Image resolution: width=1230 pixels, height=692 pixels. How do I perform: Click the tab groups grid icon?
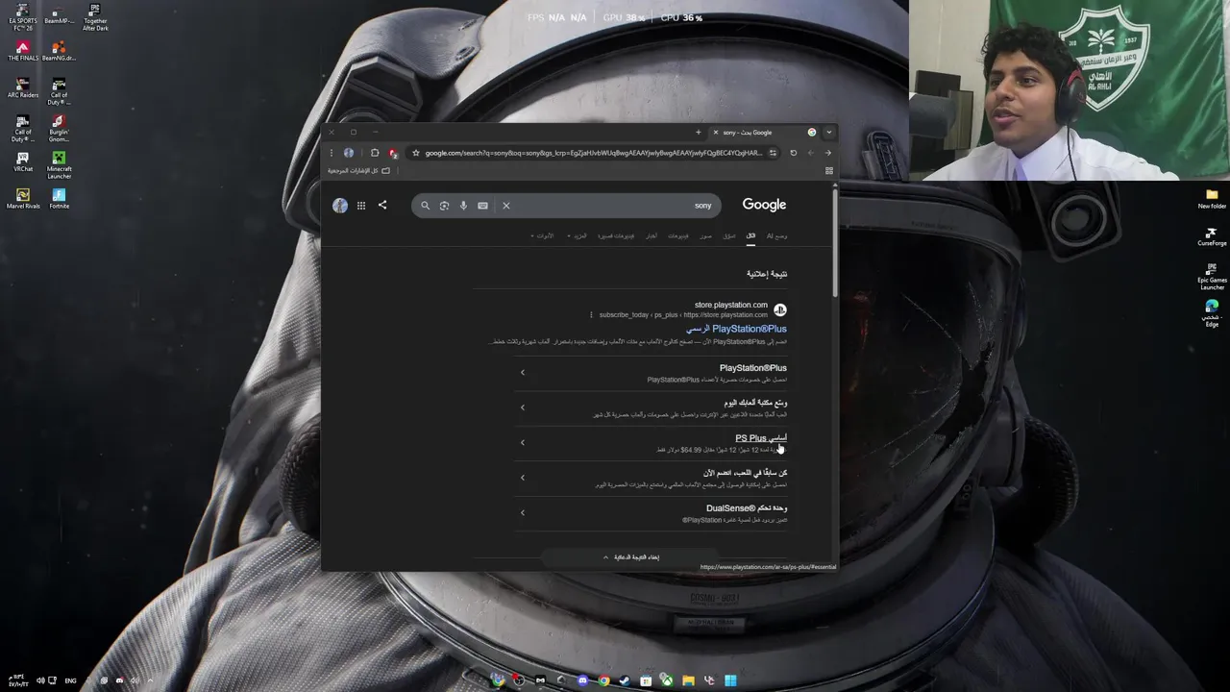(829, 171)
